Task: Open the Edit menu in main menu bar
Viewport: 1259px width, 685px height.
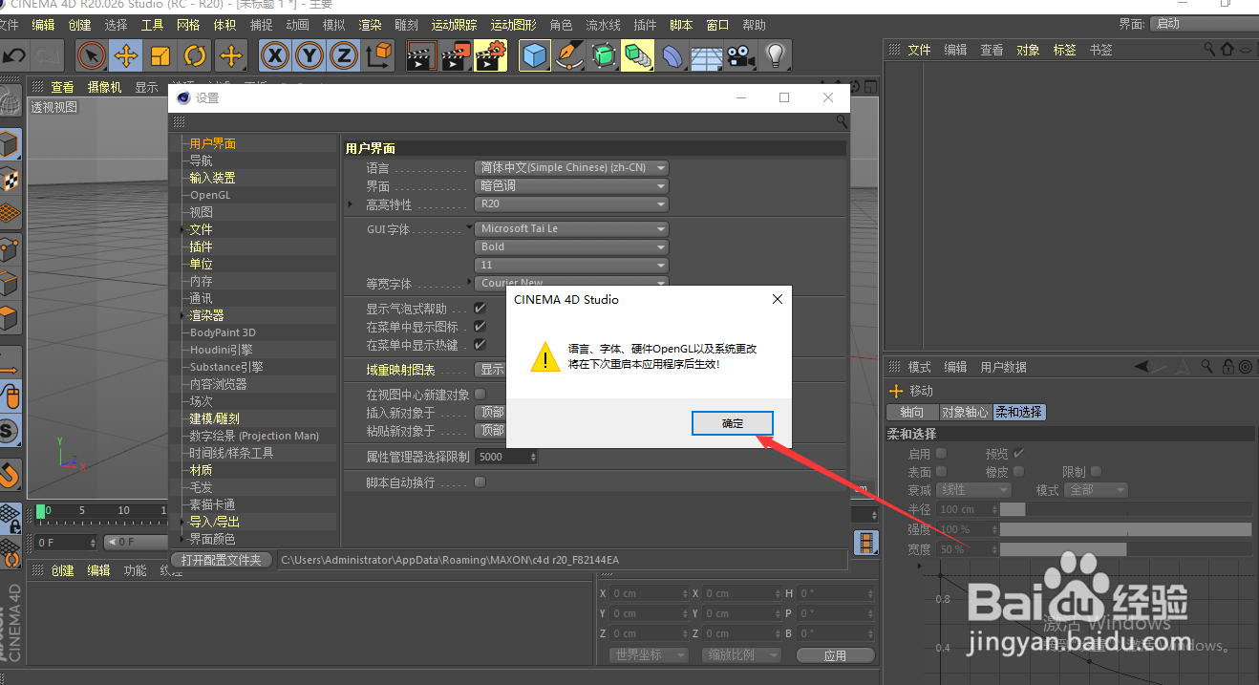Action: (43, 25)
